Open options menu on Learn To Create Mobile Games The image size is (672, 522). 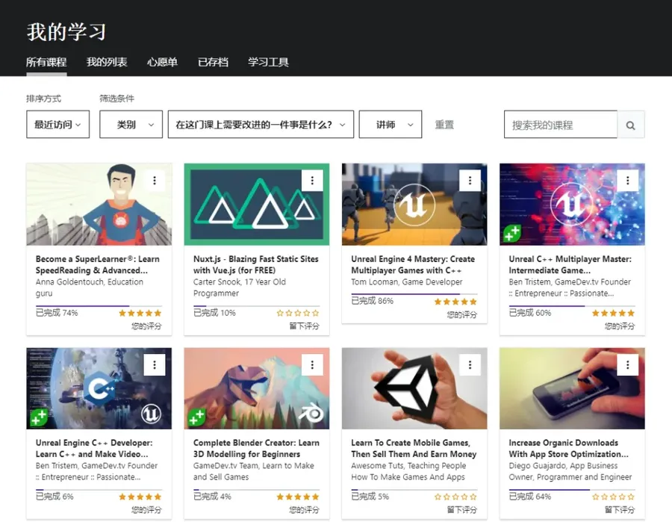pyautogui.click(x=470, y=364)
